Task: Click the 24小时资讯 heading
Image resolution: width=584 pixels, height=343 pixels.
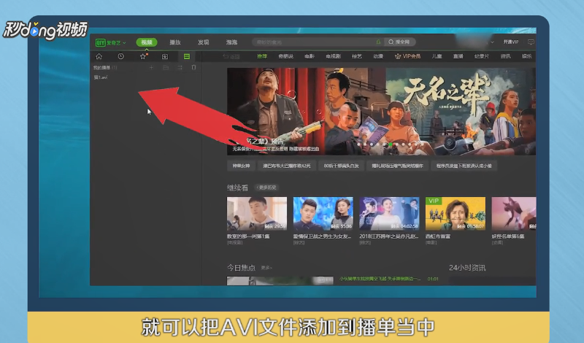Action: (x=467, y=268)
